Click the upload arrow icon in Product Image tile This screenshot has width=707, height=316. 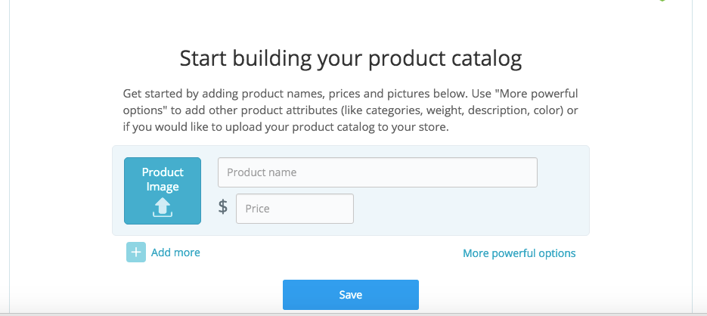(x=163, y=207)
